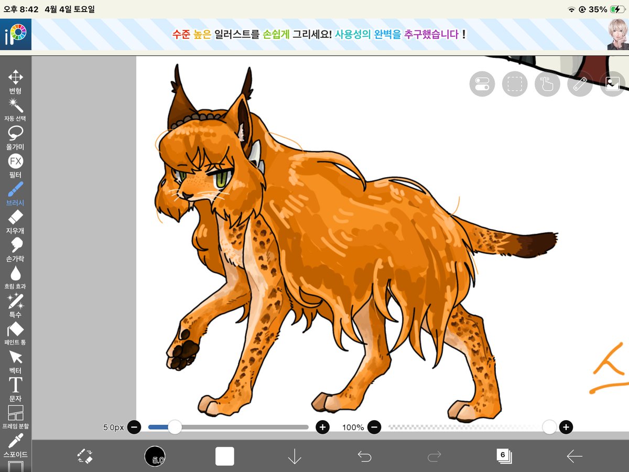Undo the last stroke
The height and width of the screenshot is (472, 629).
click(364, 456)
